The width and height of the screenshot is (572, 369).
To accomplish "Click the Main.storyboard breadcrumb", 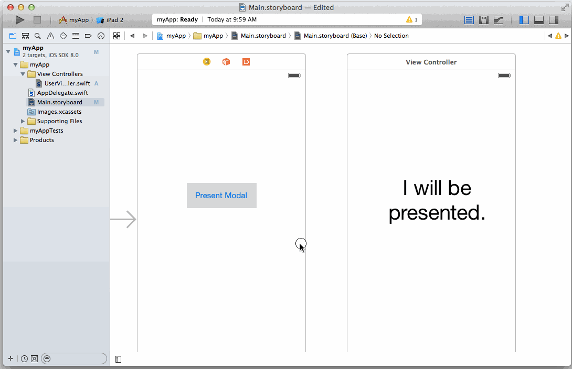I will pyautogui.click(x=259, y=36).
